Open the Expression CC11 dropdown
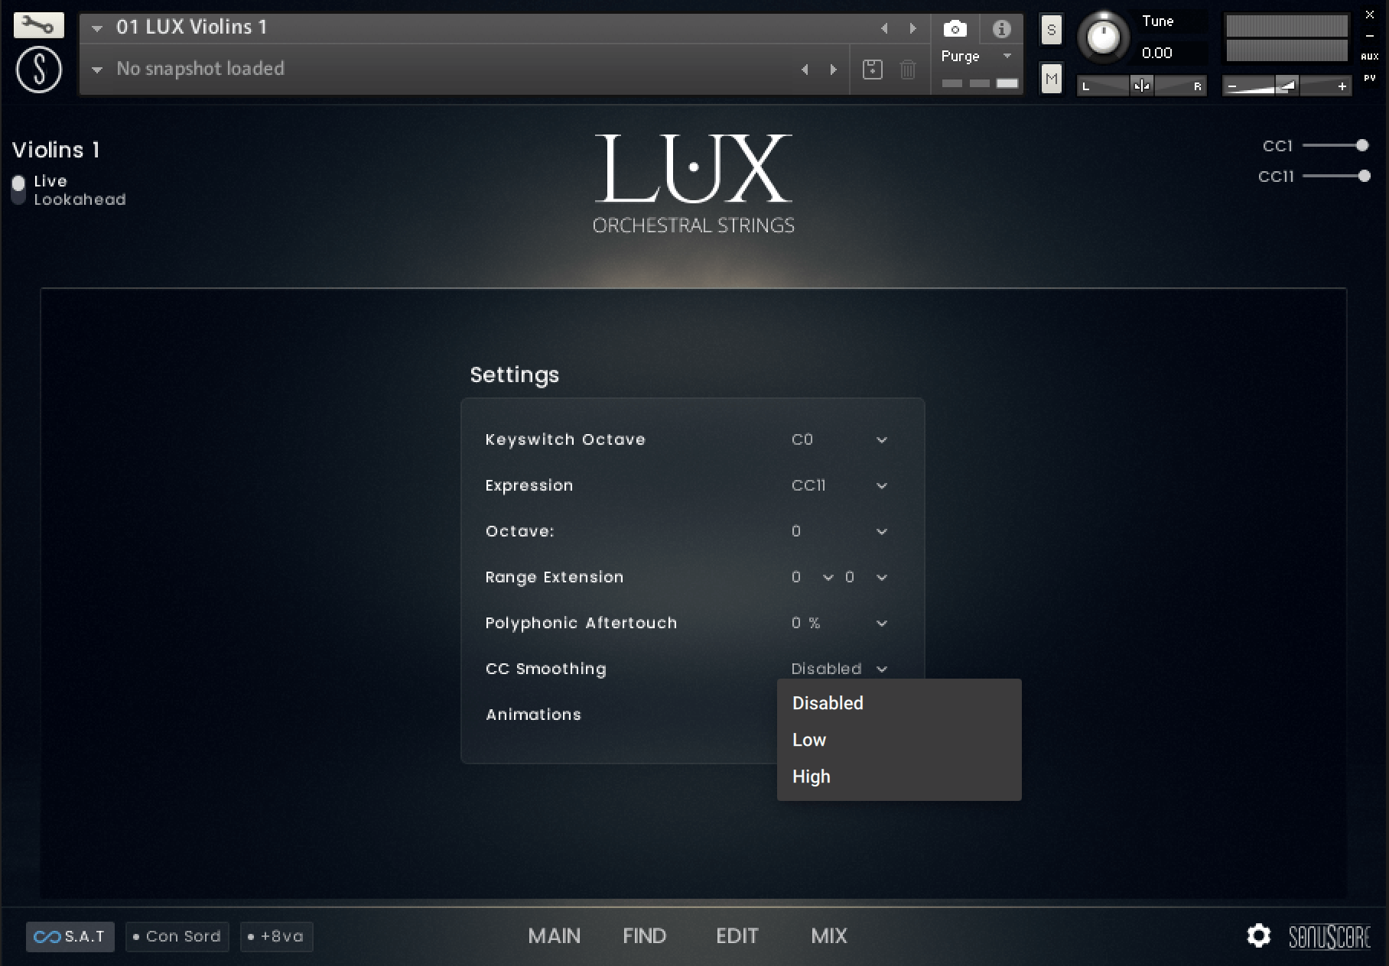 pos(881,486)
